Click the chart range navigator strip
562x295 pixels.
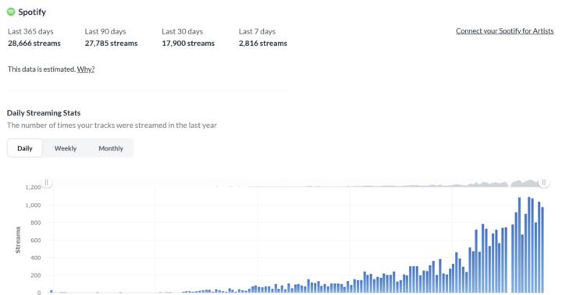295,183
